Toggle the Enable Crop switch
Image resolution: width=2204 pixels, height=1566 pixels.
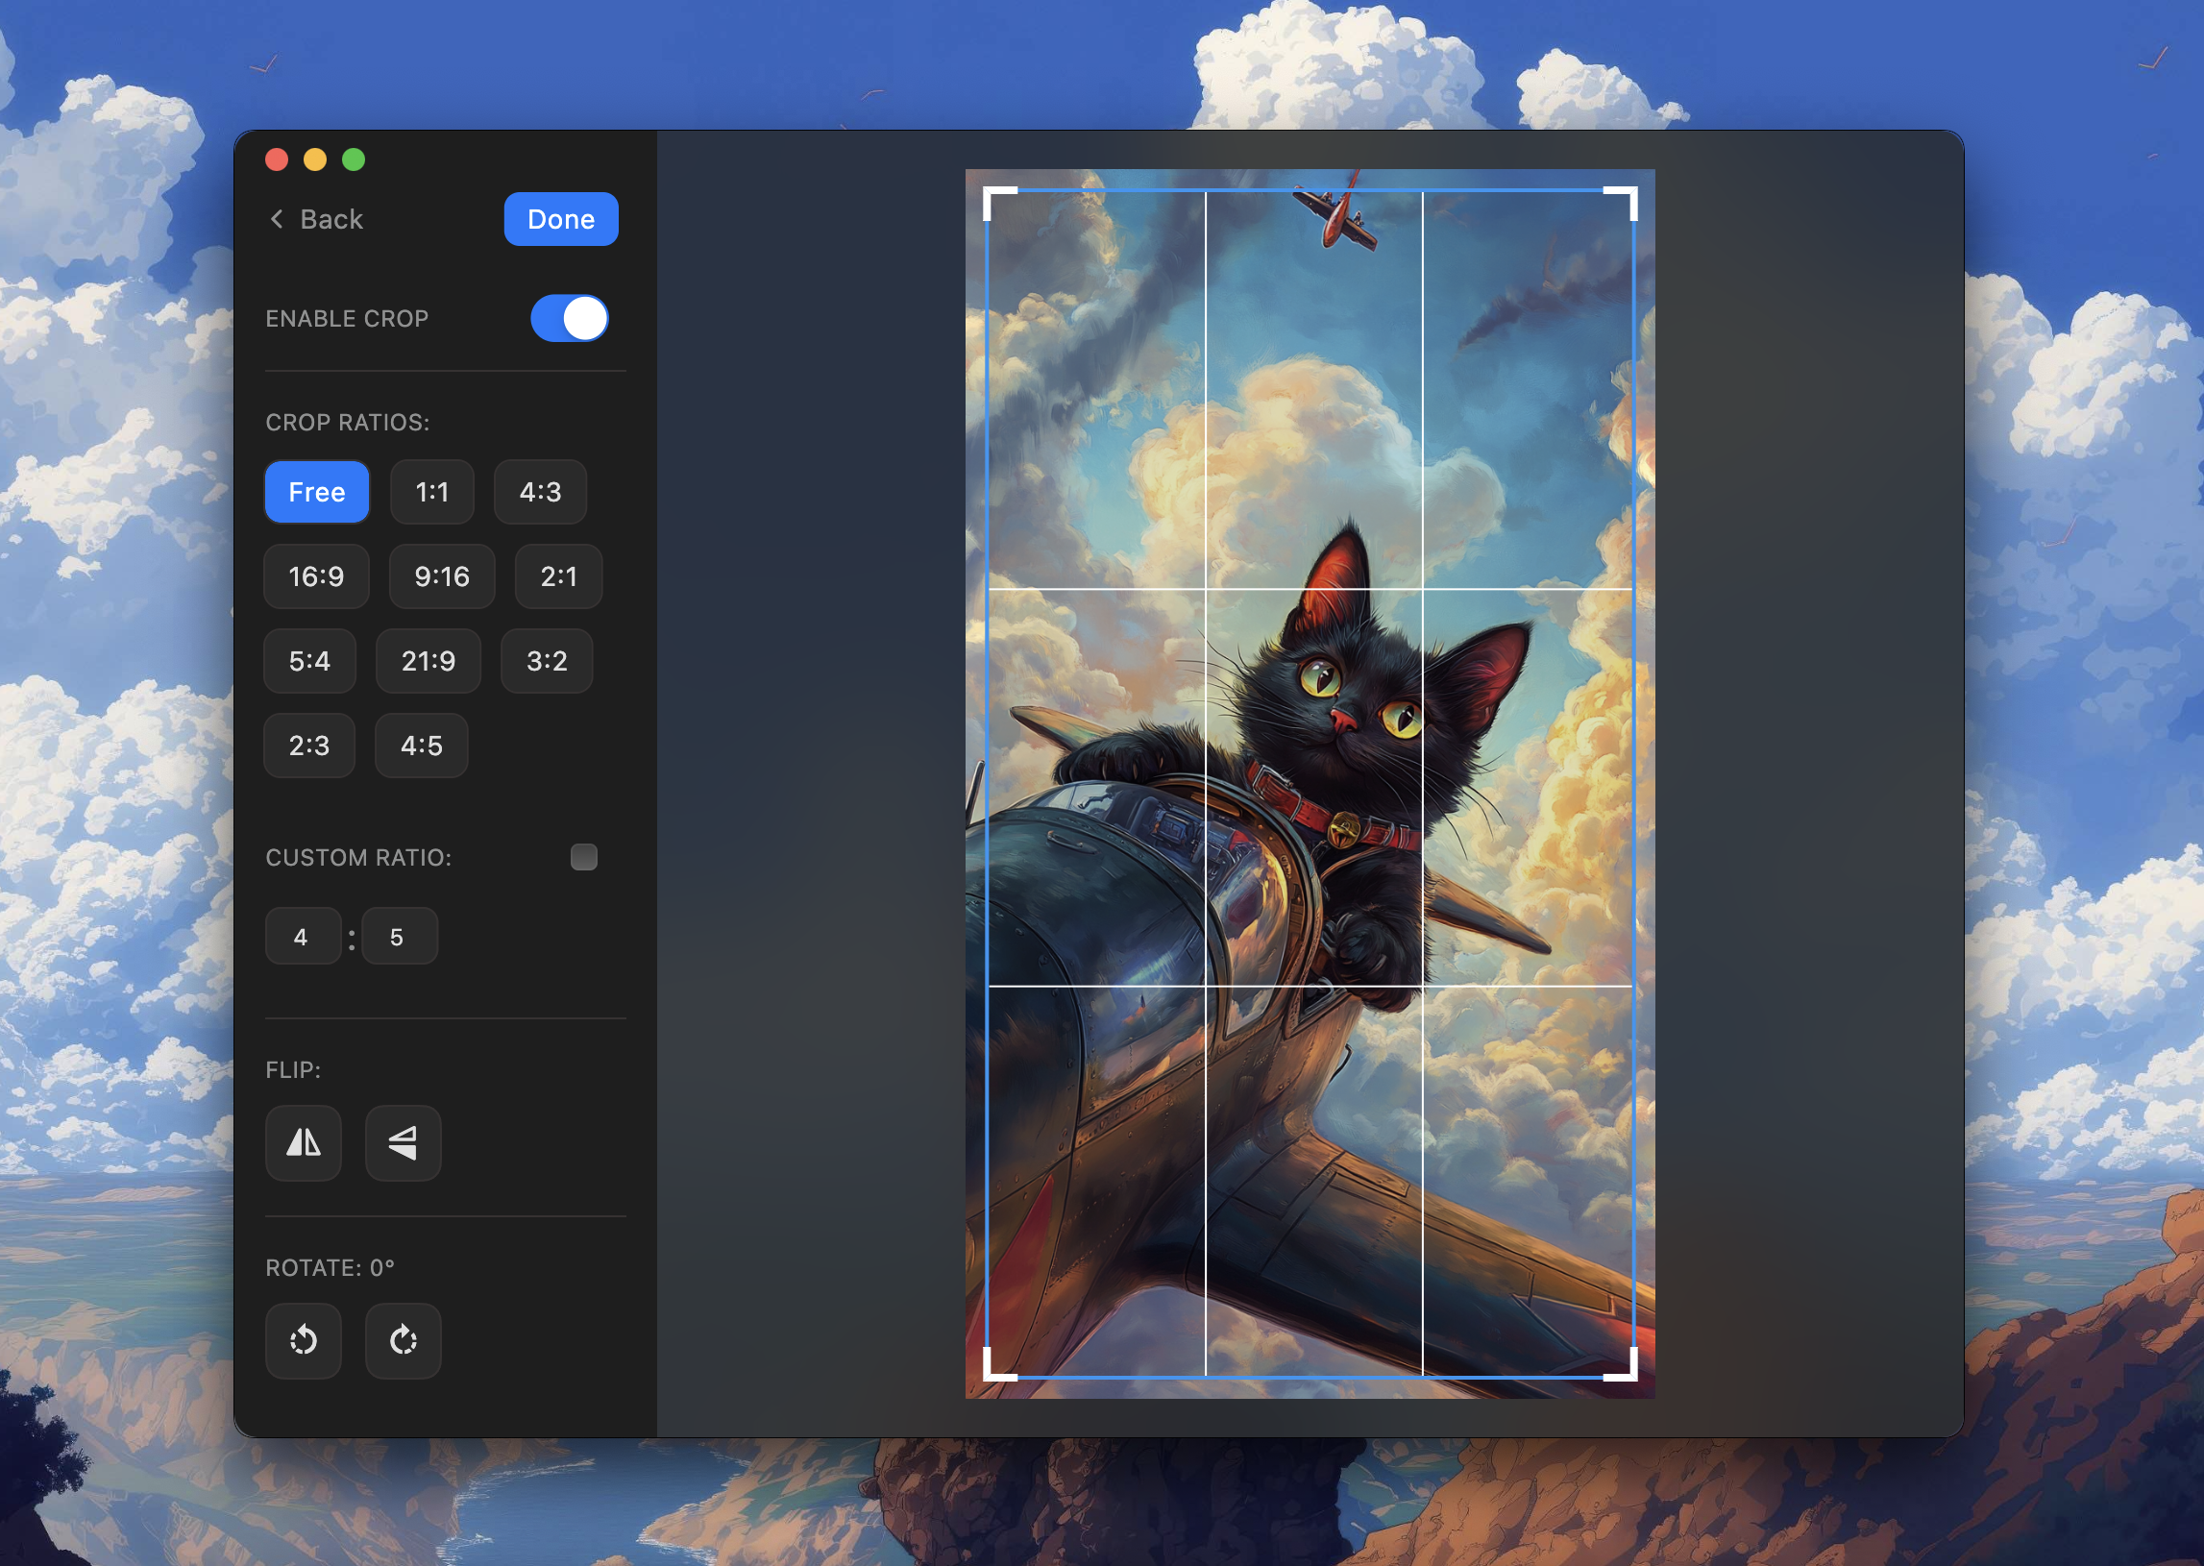coord(570,318)
